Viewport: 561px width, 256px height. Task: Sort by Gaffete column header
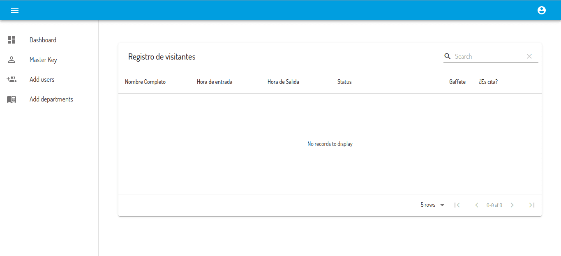coord(457,82)
